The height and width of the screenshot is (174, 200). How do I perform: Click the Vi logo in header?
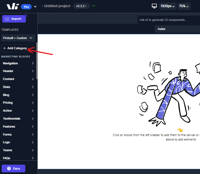[x=13, y=7]
